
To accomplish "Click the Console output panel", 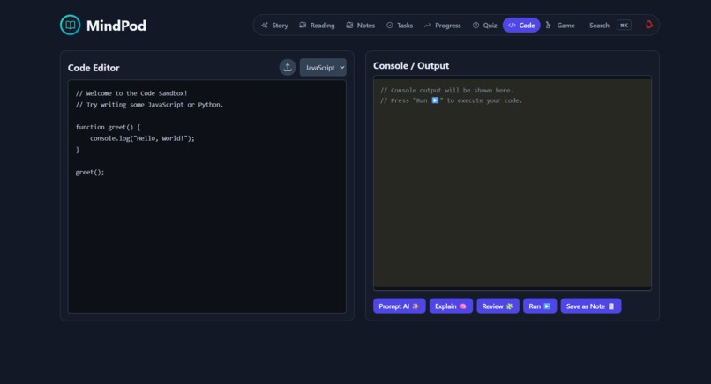I will pos(513,183).
